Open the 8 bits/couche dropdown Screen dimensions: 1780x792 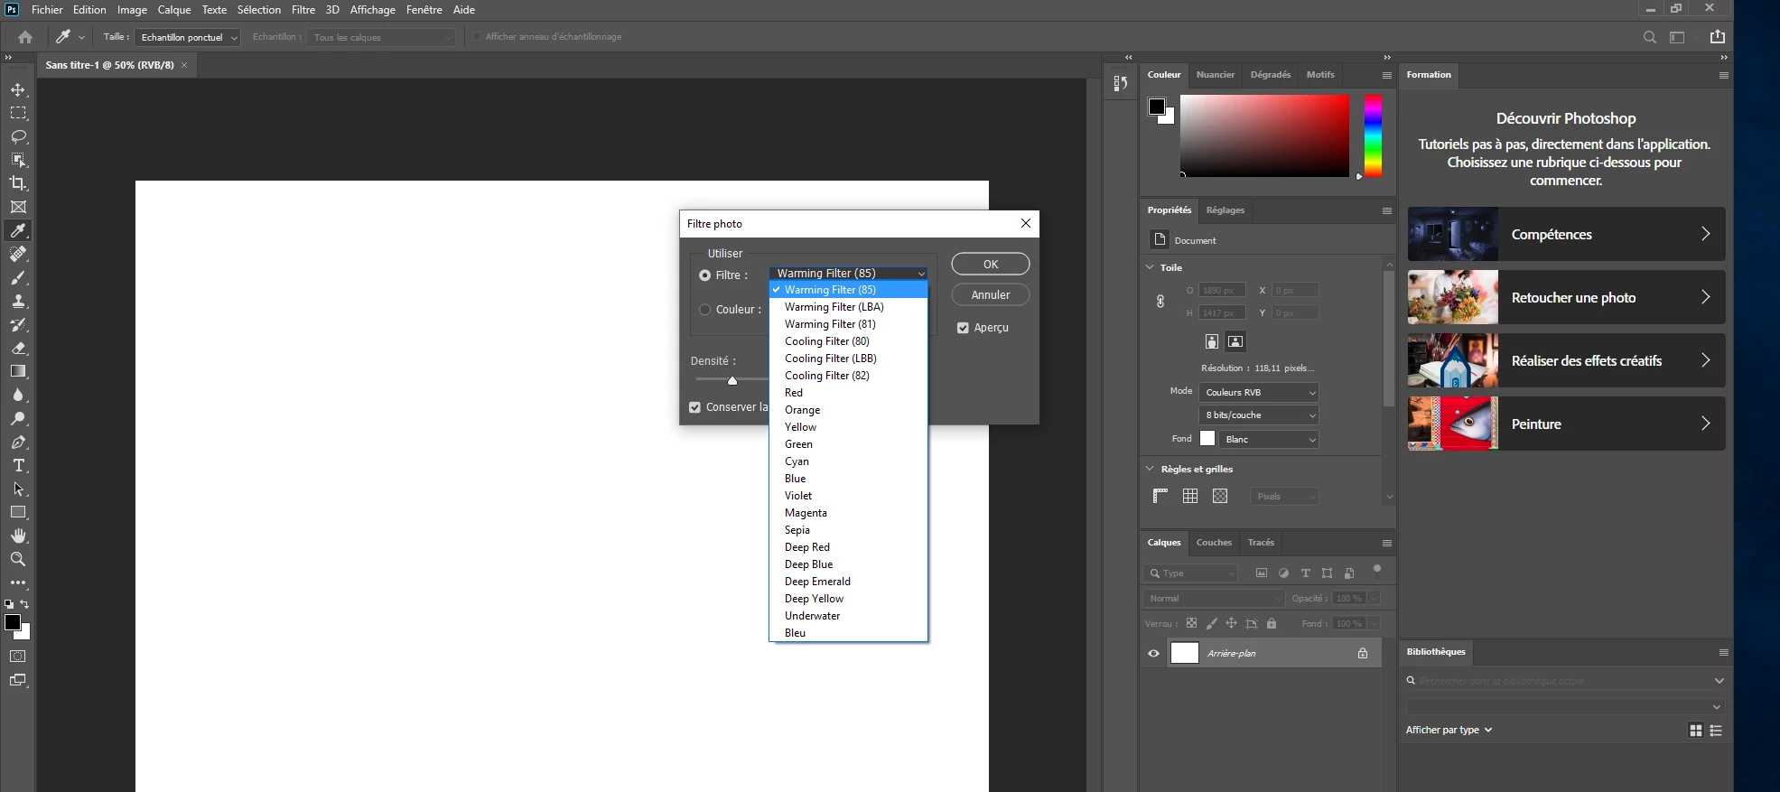1259,415
